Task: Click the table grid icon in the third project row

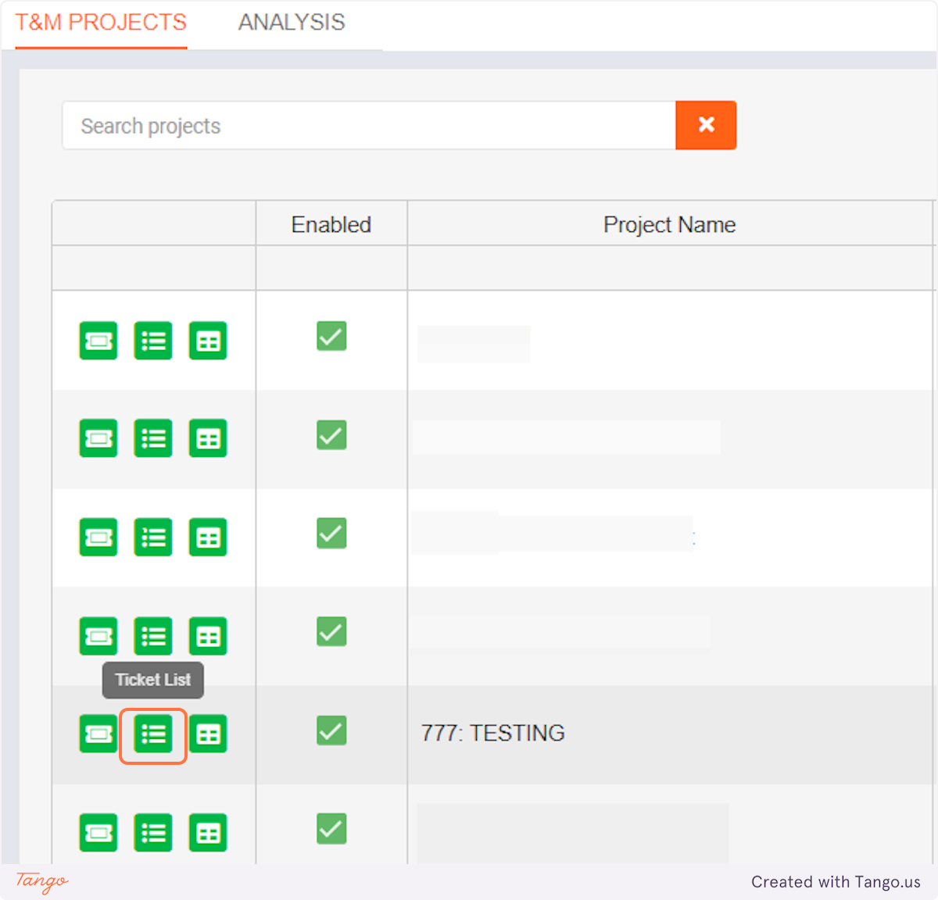Action: pos(208,537)
